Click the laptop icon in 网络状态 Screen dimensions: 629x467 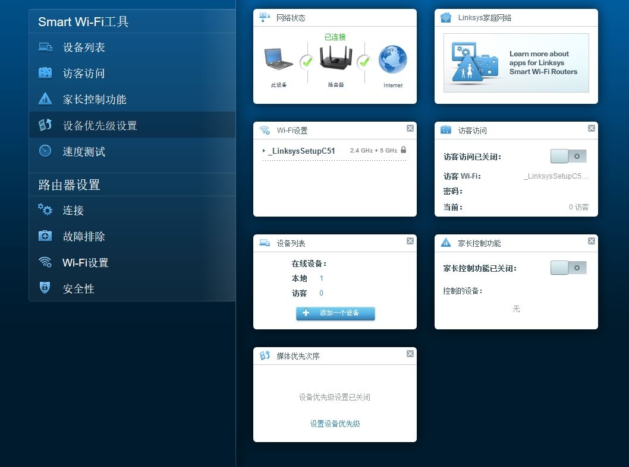[278, 59]
